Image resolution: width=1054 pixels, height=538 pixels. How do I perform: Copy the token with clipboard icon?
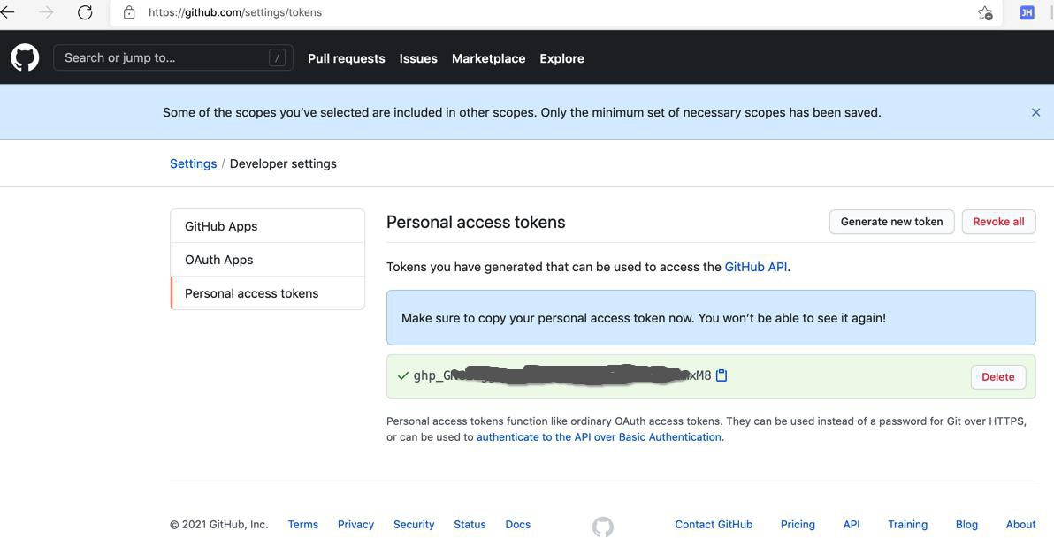tap(722, 375)
